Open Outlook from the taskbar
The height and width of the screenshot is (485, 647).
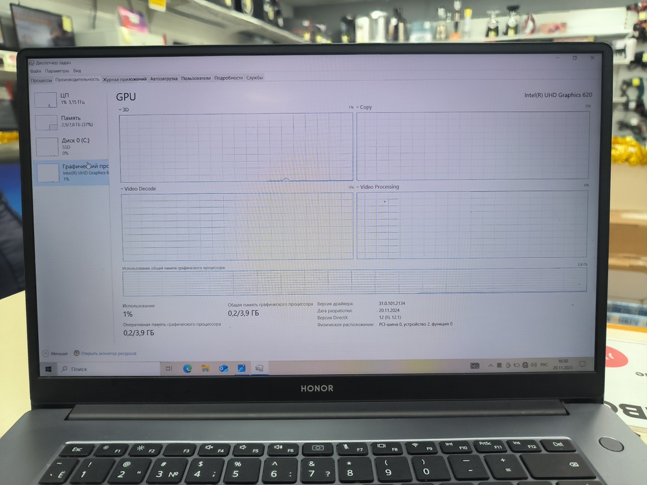223,369
